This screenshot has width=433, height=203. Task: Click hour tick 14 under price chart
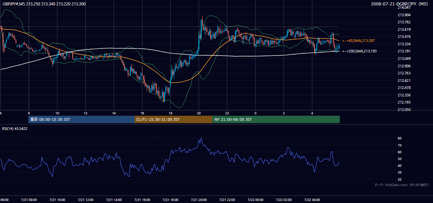point(114,113)
